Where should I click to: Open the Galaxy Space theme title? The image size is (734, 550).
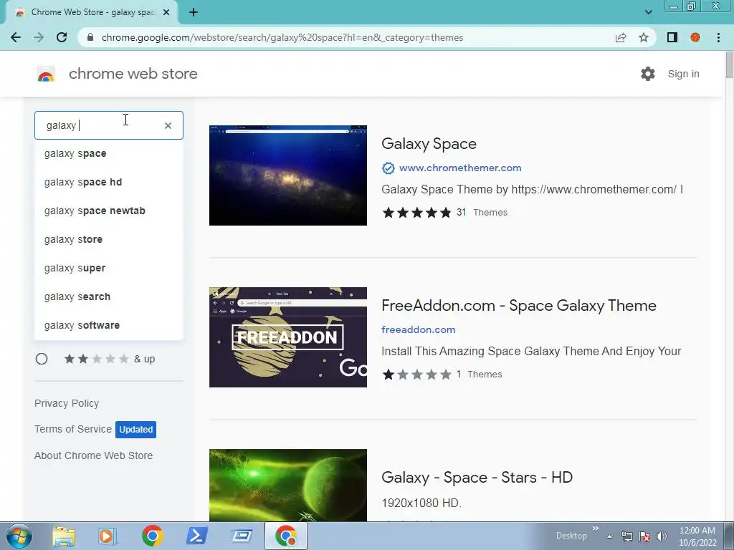tap(429, 143)
